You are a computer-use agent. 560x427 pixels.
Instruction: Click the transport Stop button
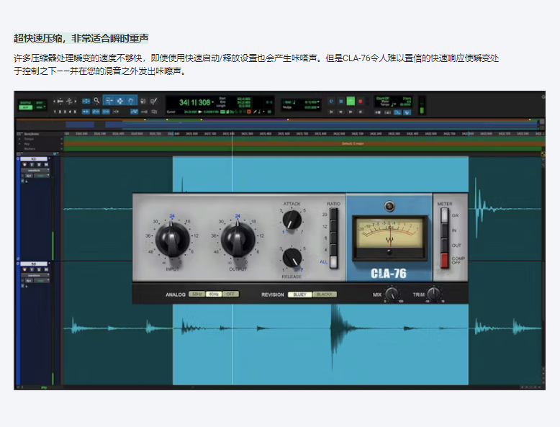(341, 101)
